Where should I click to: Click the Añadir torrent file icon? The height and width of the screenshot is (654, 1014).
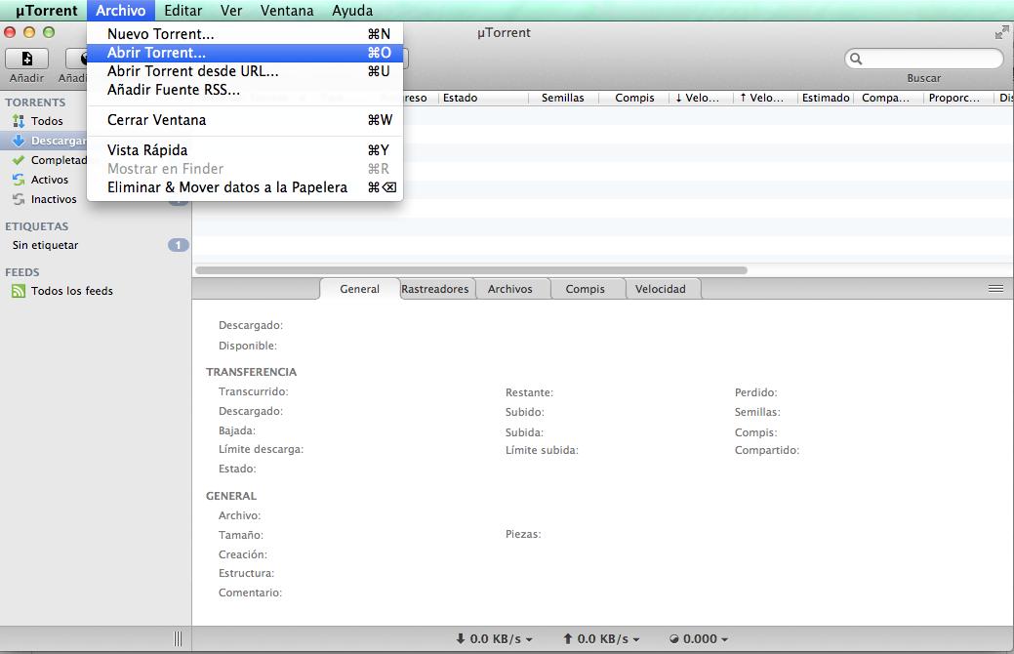coord(27,59)
